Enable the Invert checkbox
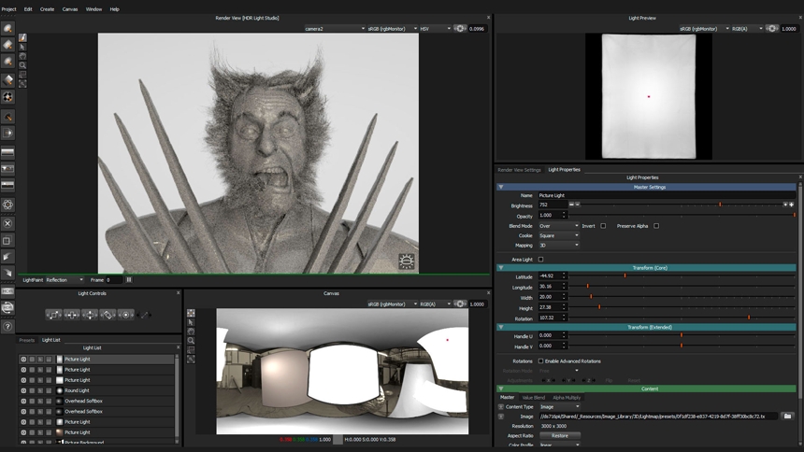 [603, 226]
